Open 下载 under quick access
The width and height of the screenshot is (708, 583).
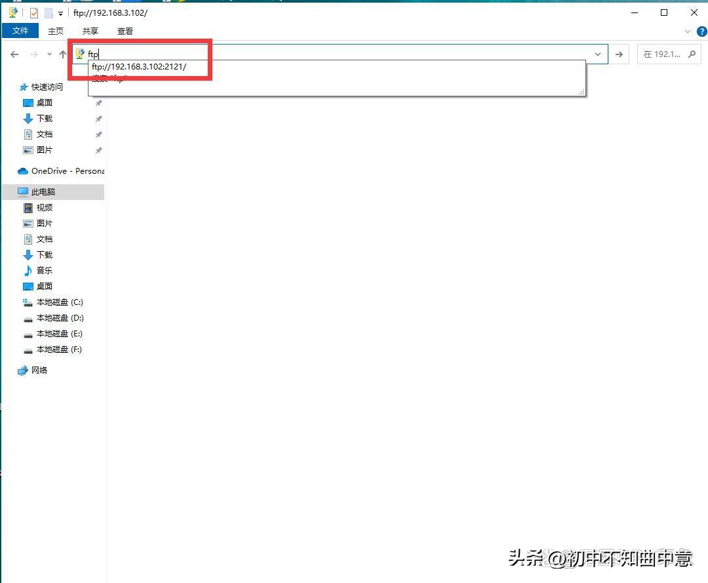click(45, 118)
